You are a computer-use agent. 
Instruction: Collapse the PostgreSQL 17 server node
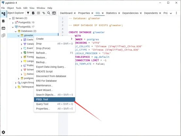(x=13, y=27)
